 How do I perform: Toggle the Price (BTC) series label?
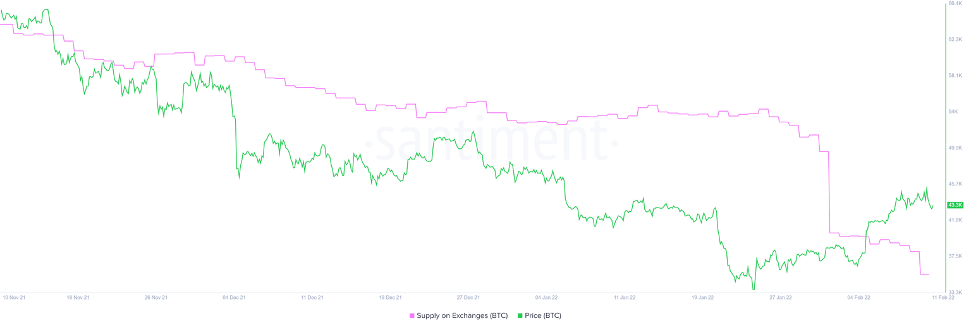pyautogui.click(x=542, y=316)
